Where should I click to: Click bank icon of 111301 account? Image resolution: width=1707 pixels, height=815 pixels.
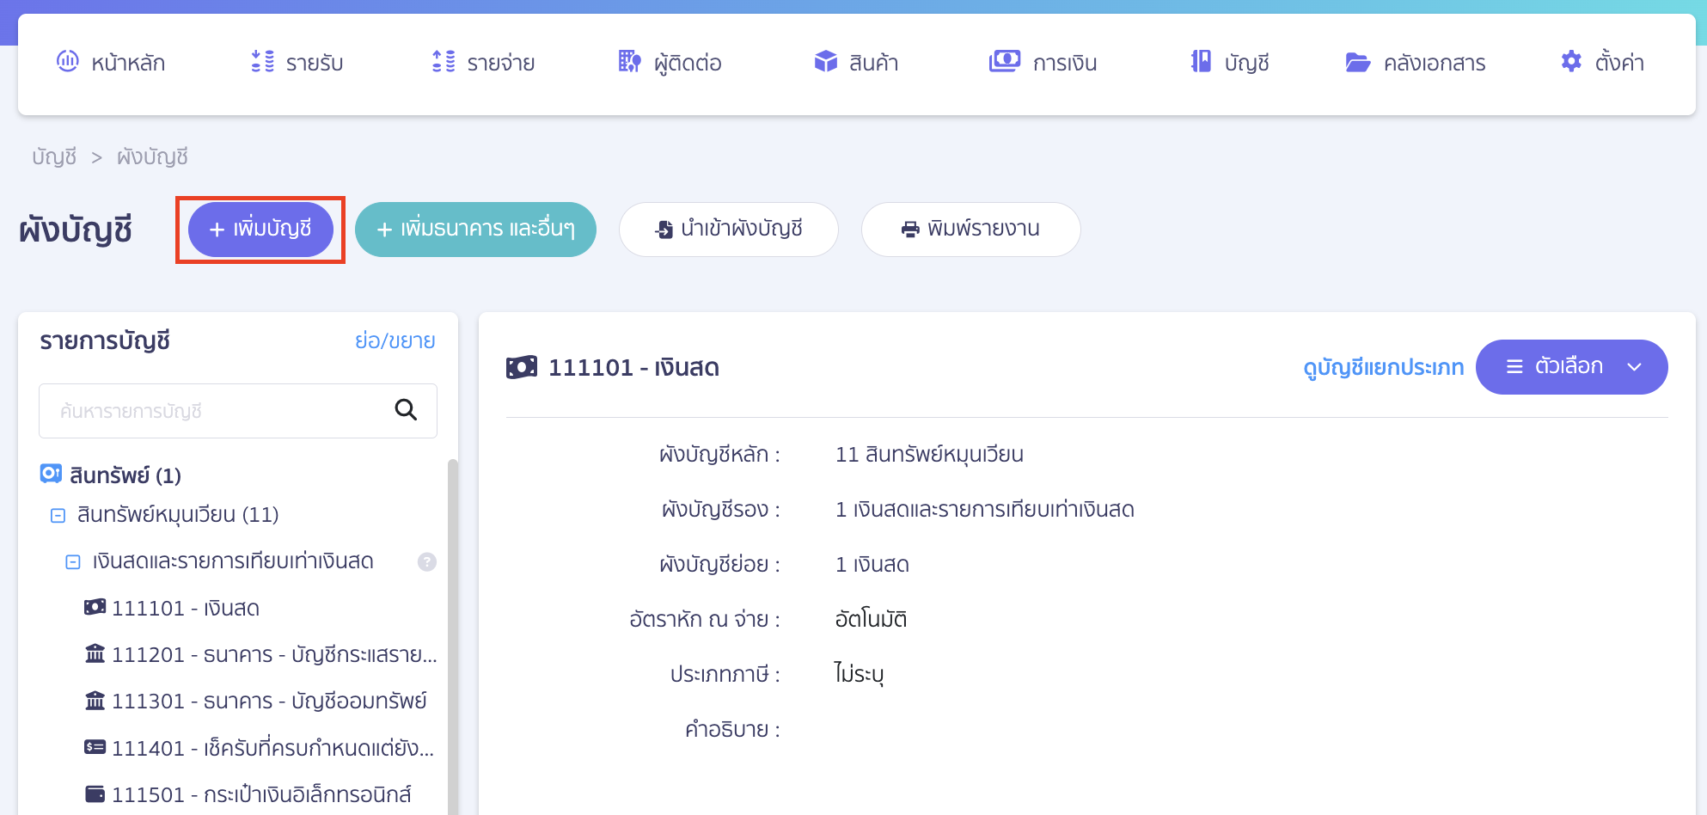tap(95, 700)
